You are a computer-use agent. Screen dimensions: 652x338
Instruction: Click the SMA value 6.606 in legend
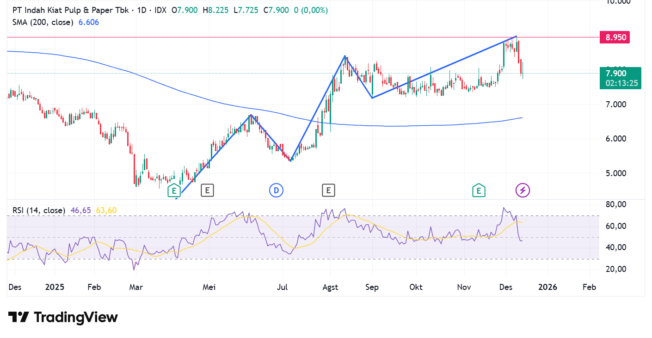[x=88, y=22]
